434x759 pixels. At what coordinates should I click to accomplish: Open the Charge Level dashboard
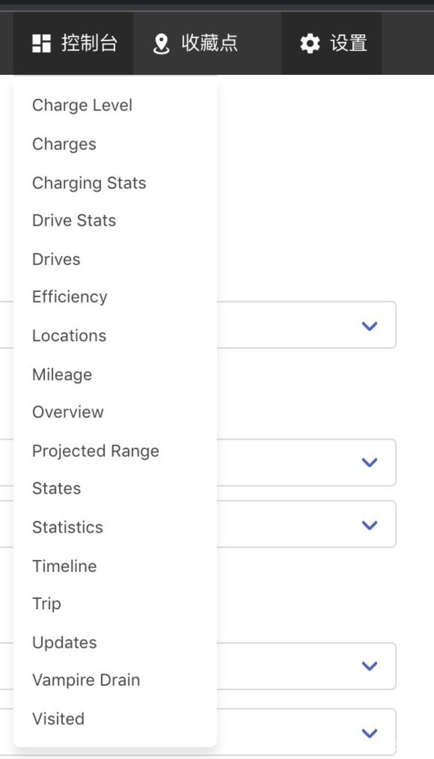[x=82, y=105]
